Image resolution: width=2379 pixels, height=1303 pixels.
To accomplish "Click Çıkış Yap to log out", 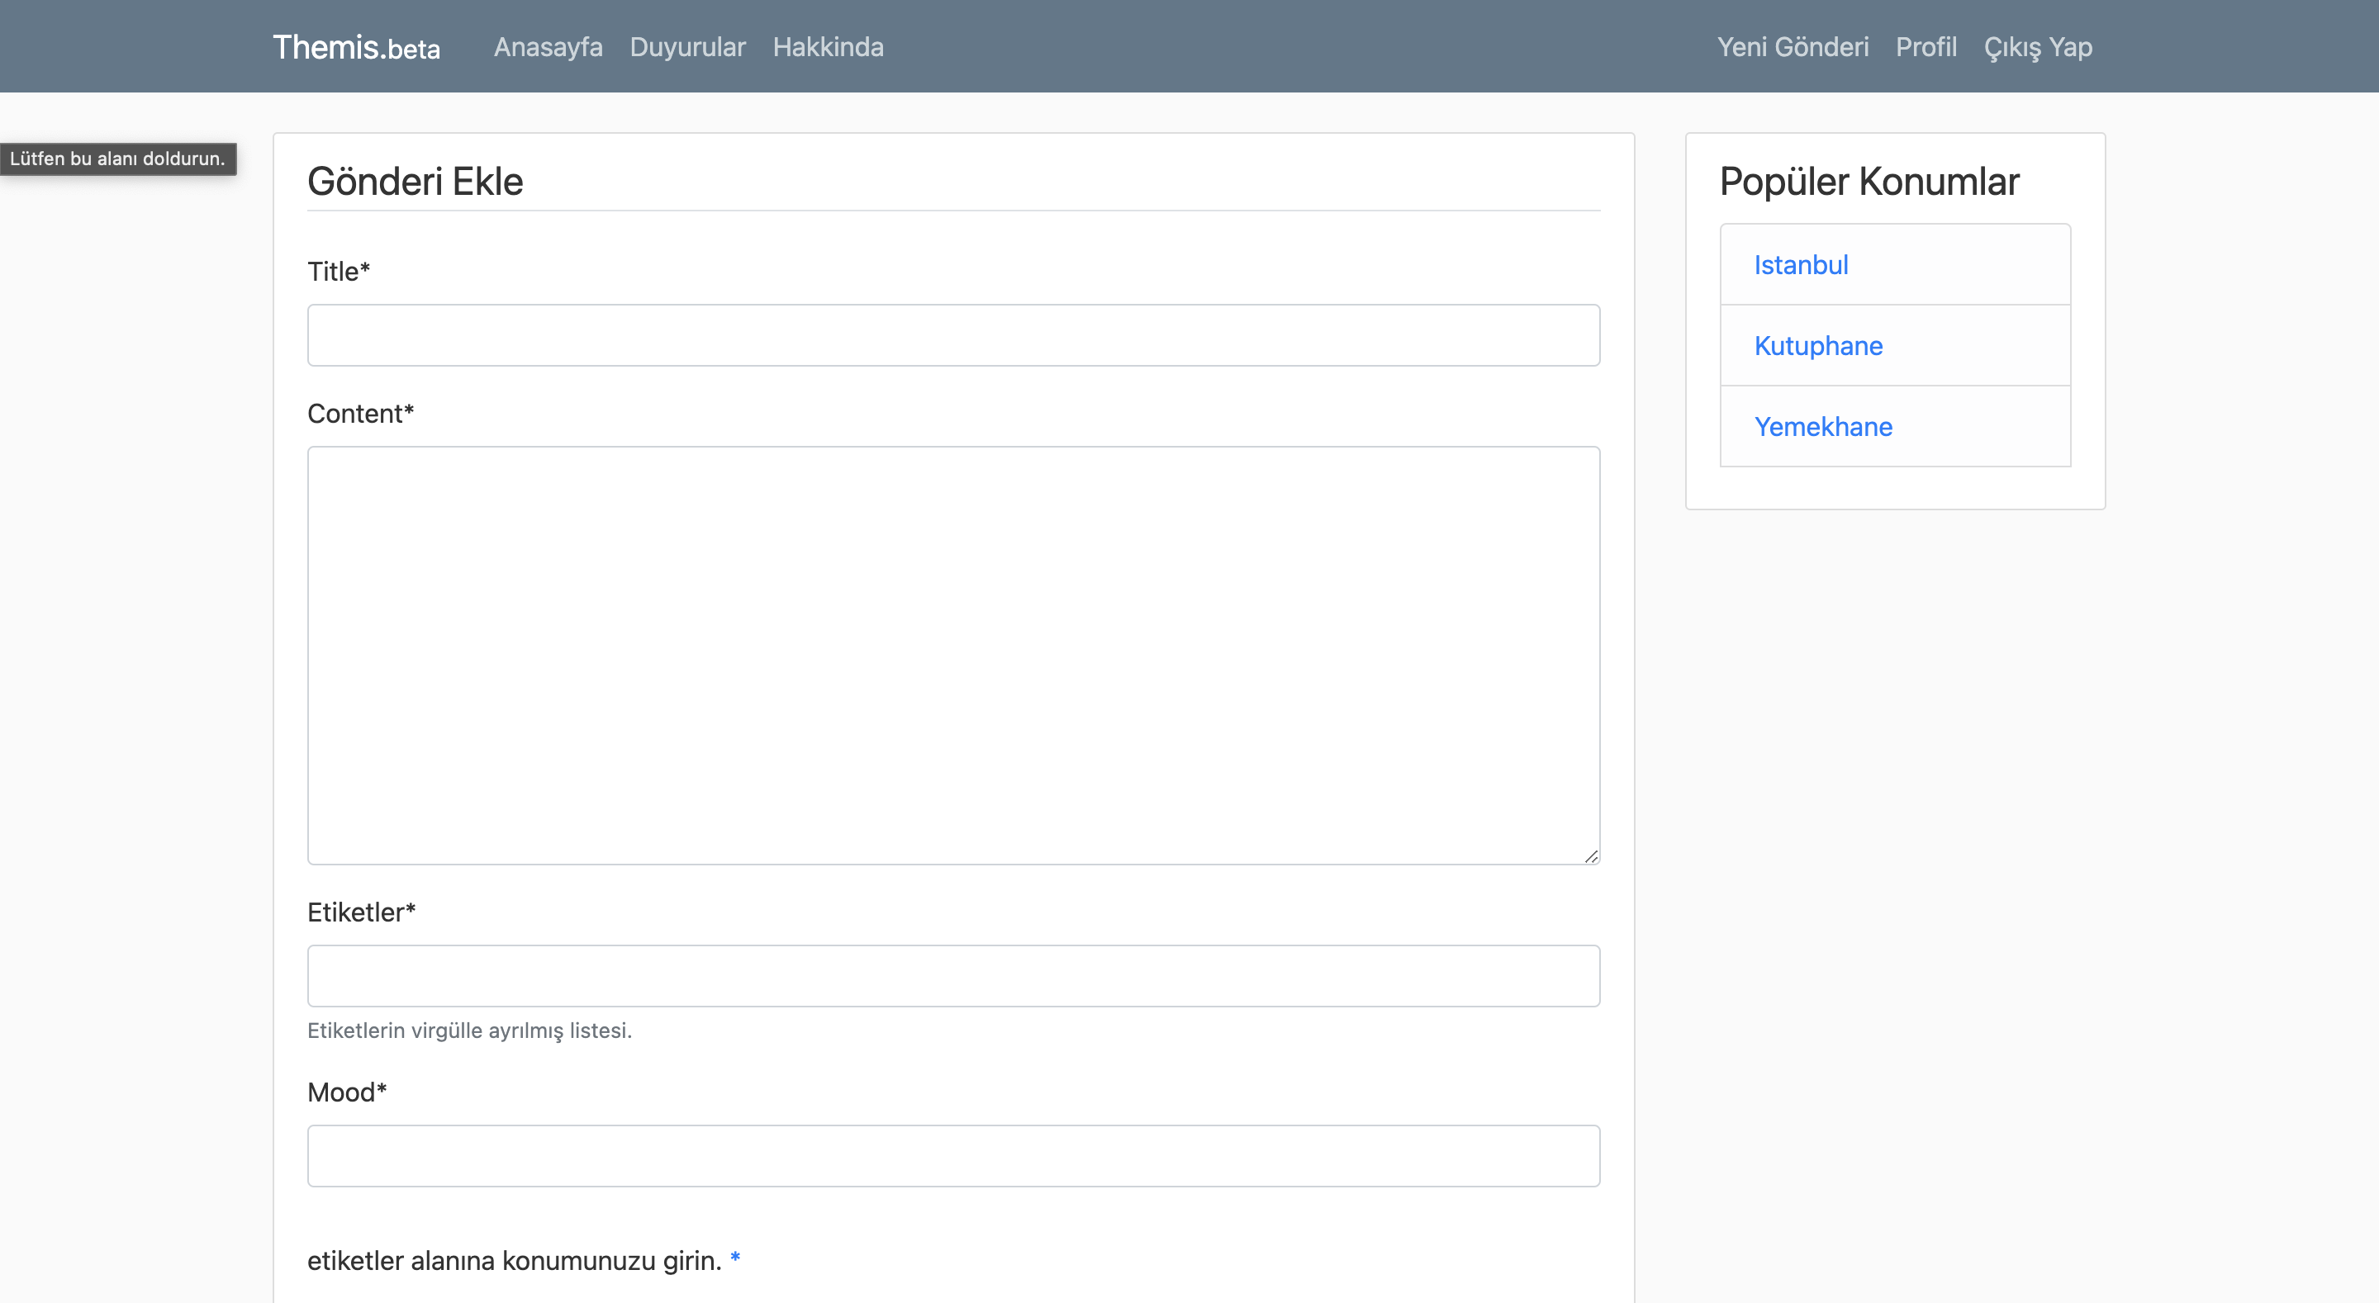I will point(2037,47).
